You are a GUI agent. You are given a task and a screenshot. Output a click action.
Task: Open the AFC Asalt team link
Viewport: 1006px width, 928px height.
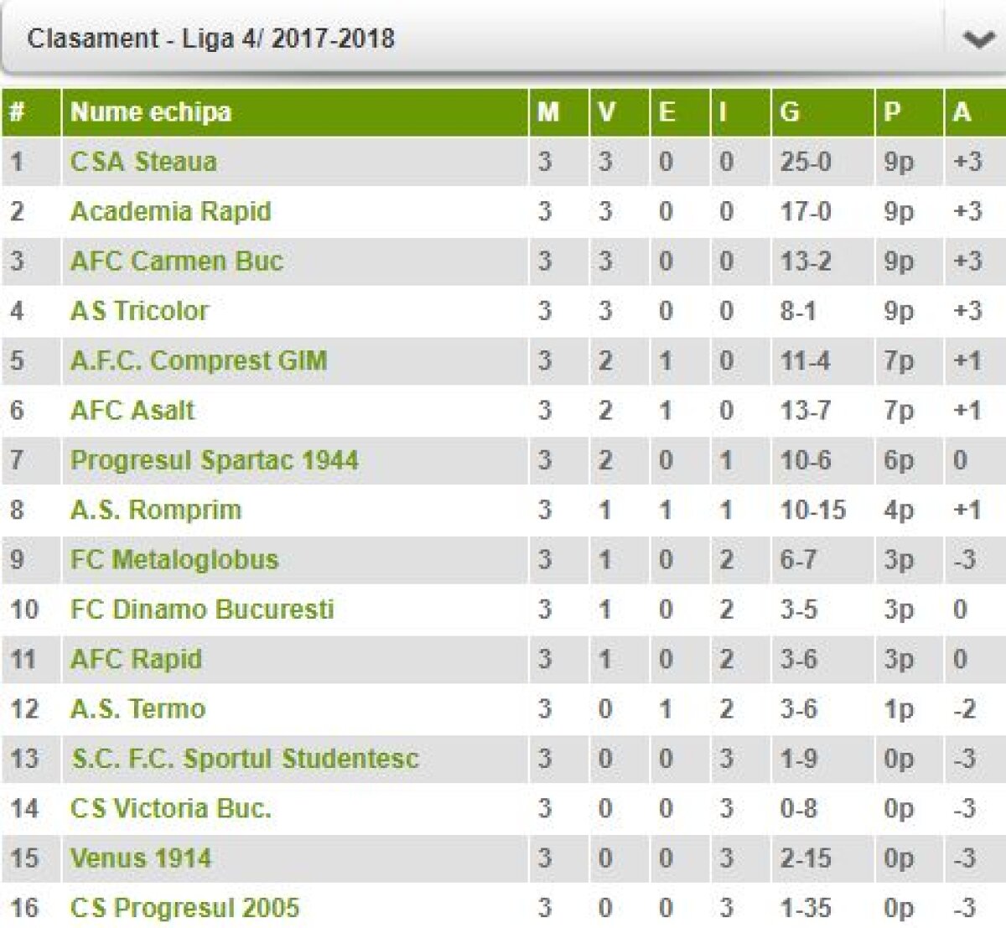click(x=132, y=410)
